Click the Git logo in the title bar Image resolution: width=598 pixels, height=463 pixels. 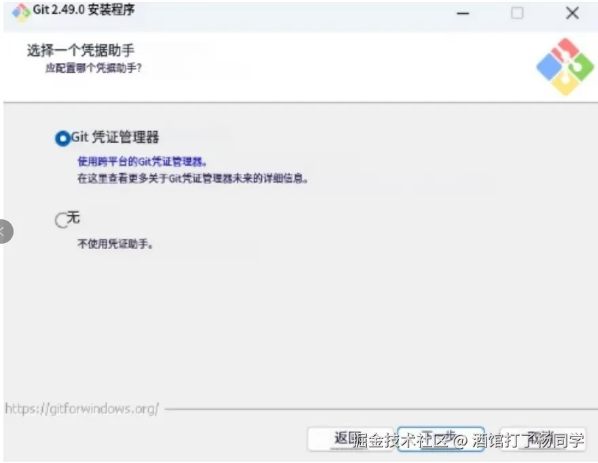pos(21,12)
